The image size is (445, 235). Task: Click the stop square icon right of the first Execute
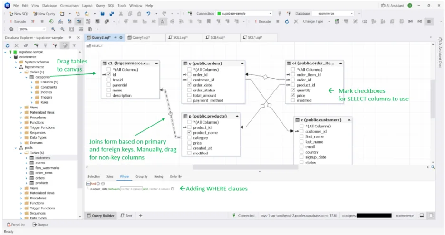(x=42, y=21)
